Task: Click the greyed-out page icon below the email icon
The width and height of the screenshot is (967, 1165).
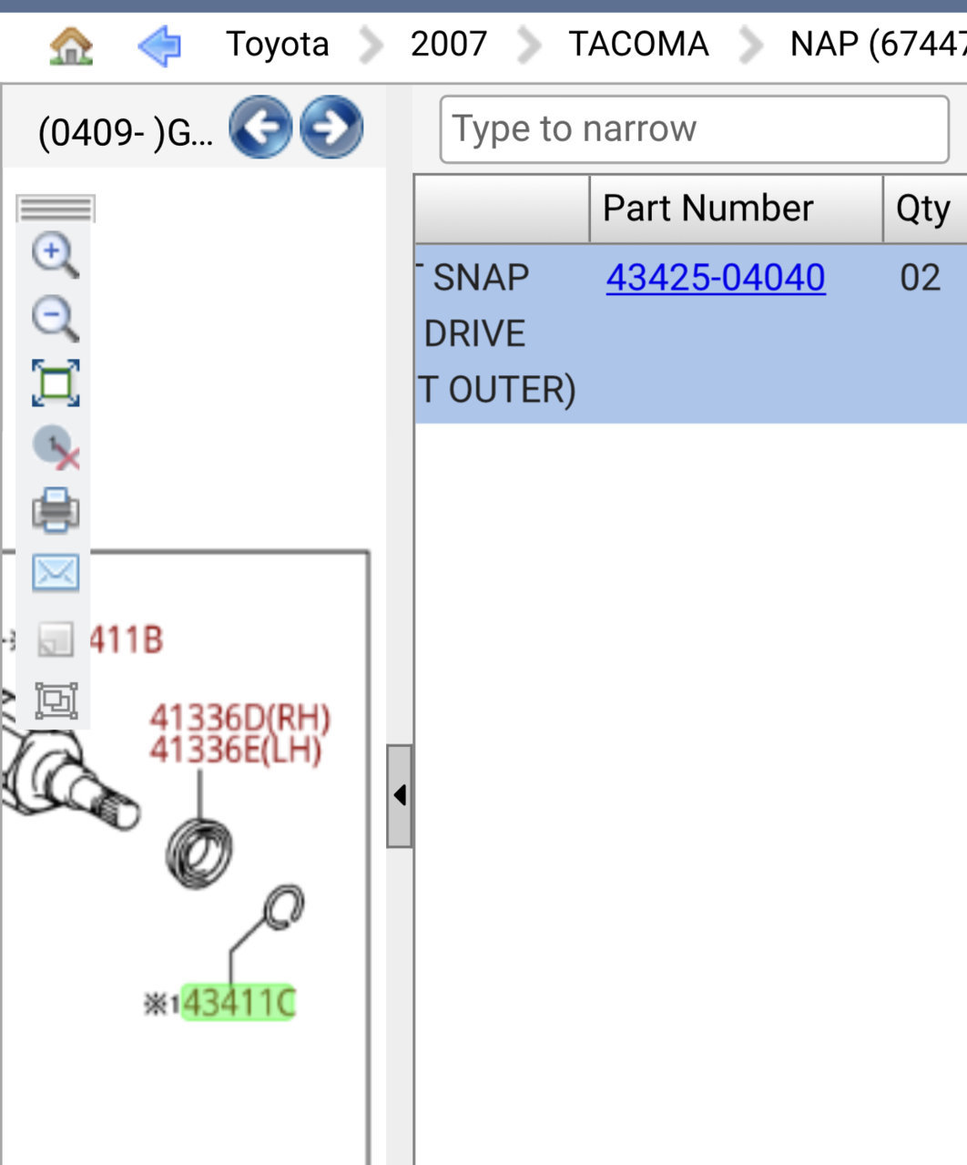Action: pos(55,639)
